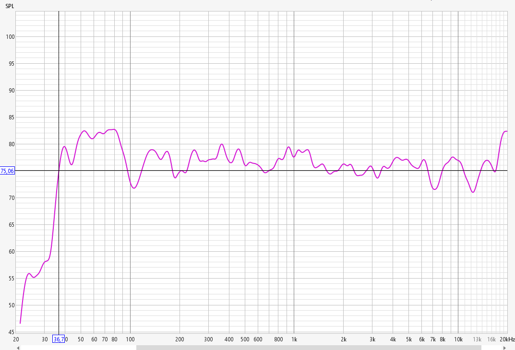
Task: Click the curve dip just above 100 Hz
Action: [134, 188]
